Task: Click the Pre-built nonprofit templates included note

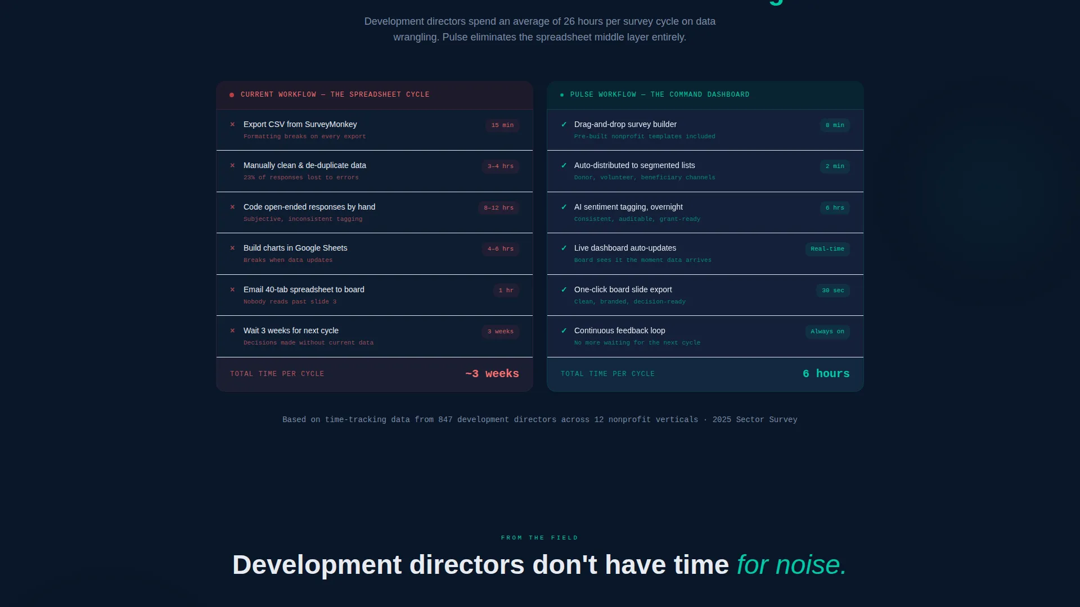Action: pos(645,137)
